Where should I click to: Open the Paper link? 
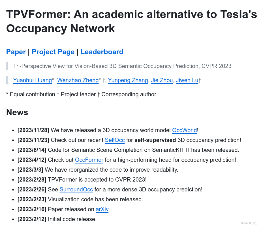pos(16,52)
